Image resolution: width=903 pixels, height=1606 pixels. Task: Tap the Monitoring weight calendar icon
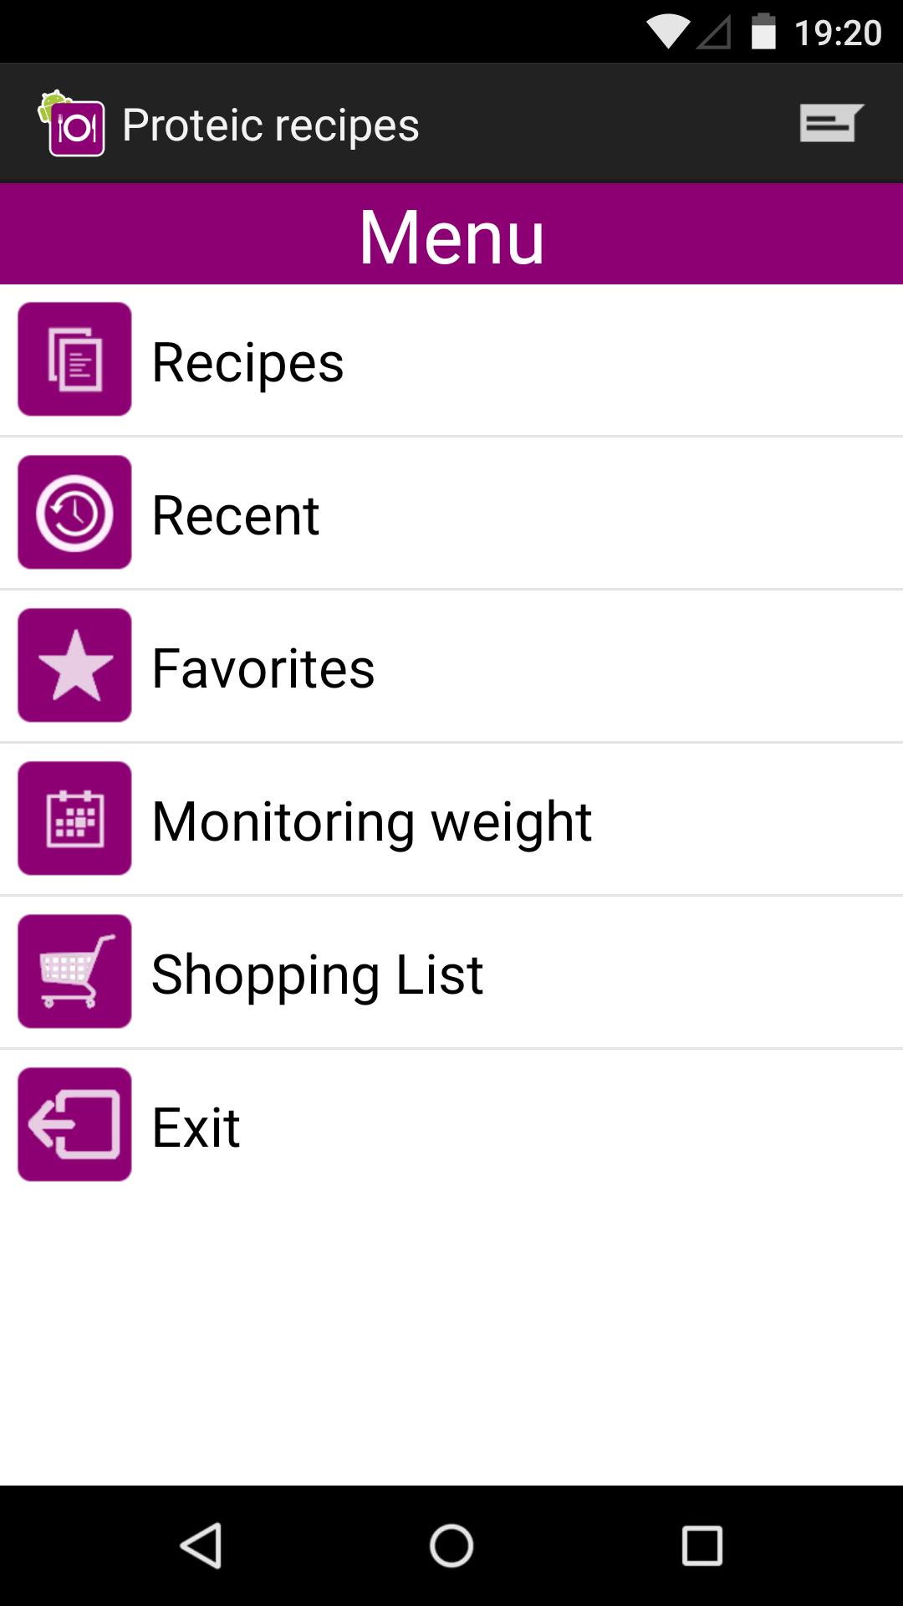(74, 818)
